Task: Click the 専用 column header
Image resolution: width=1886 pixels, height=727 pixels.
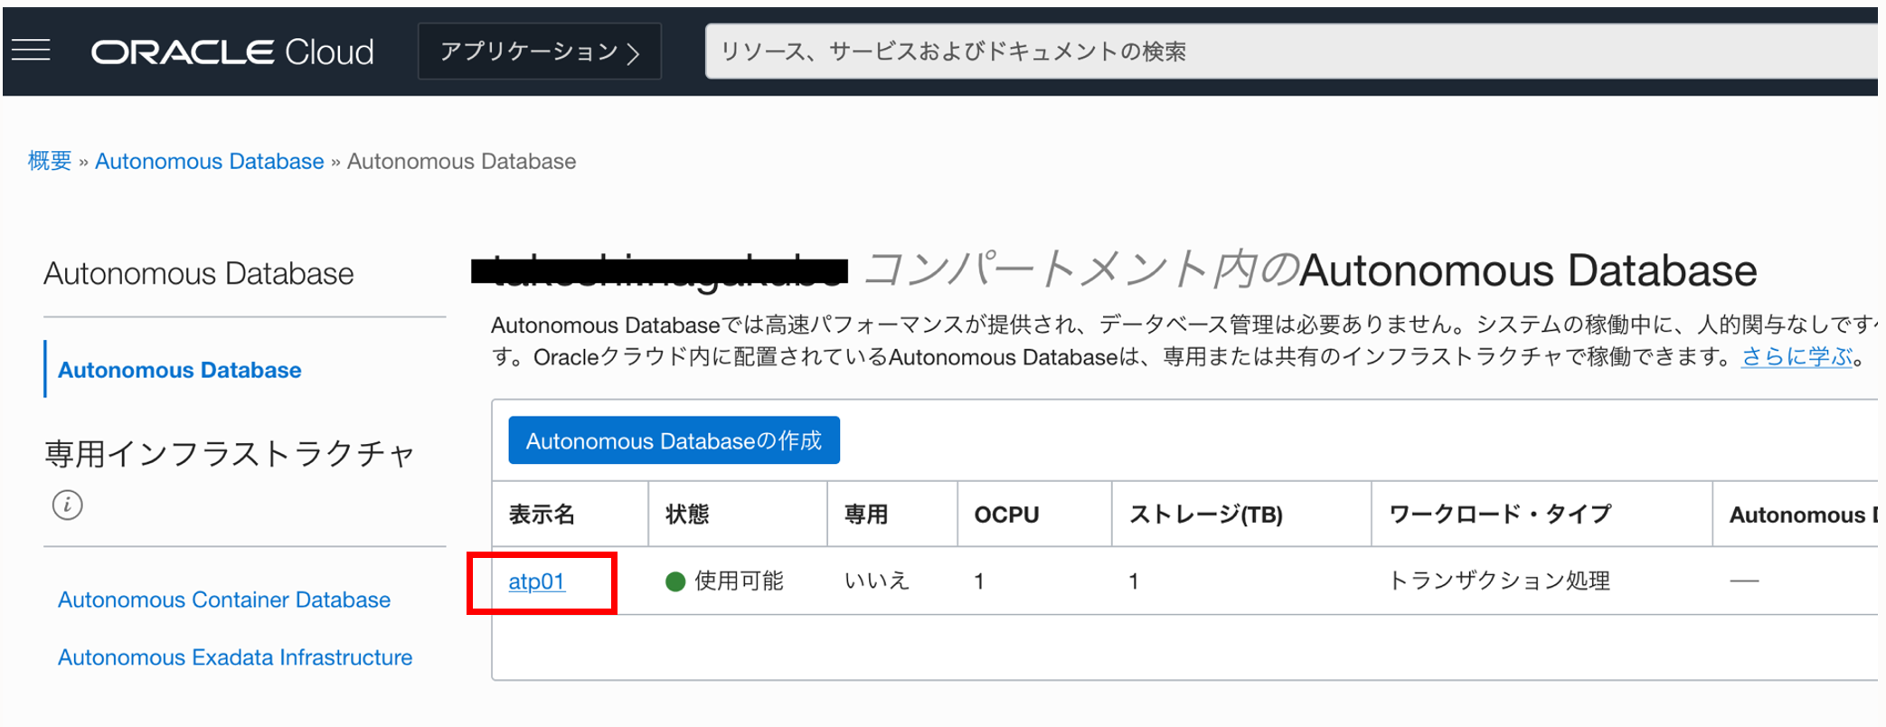Action: [x=865, y=515]
